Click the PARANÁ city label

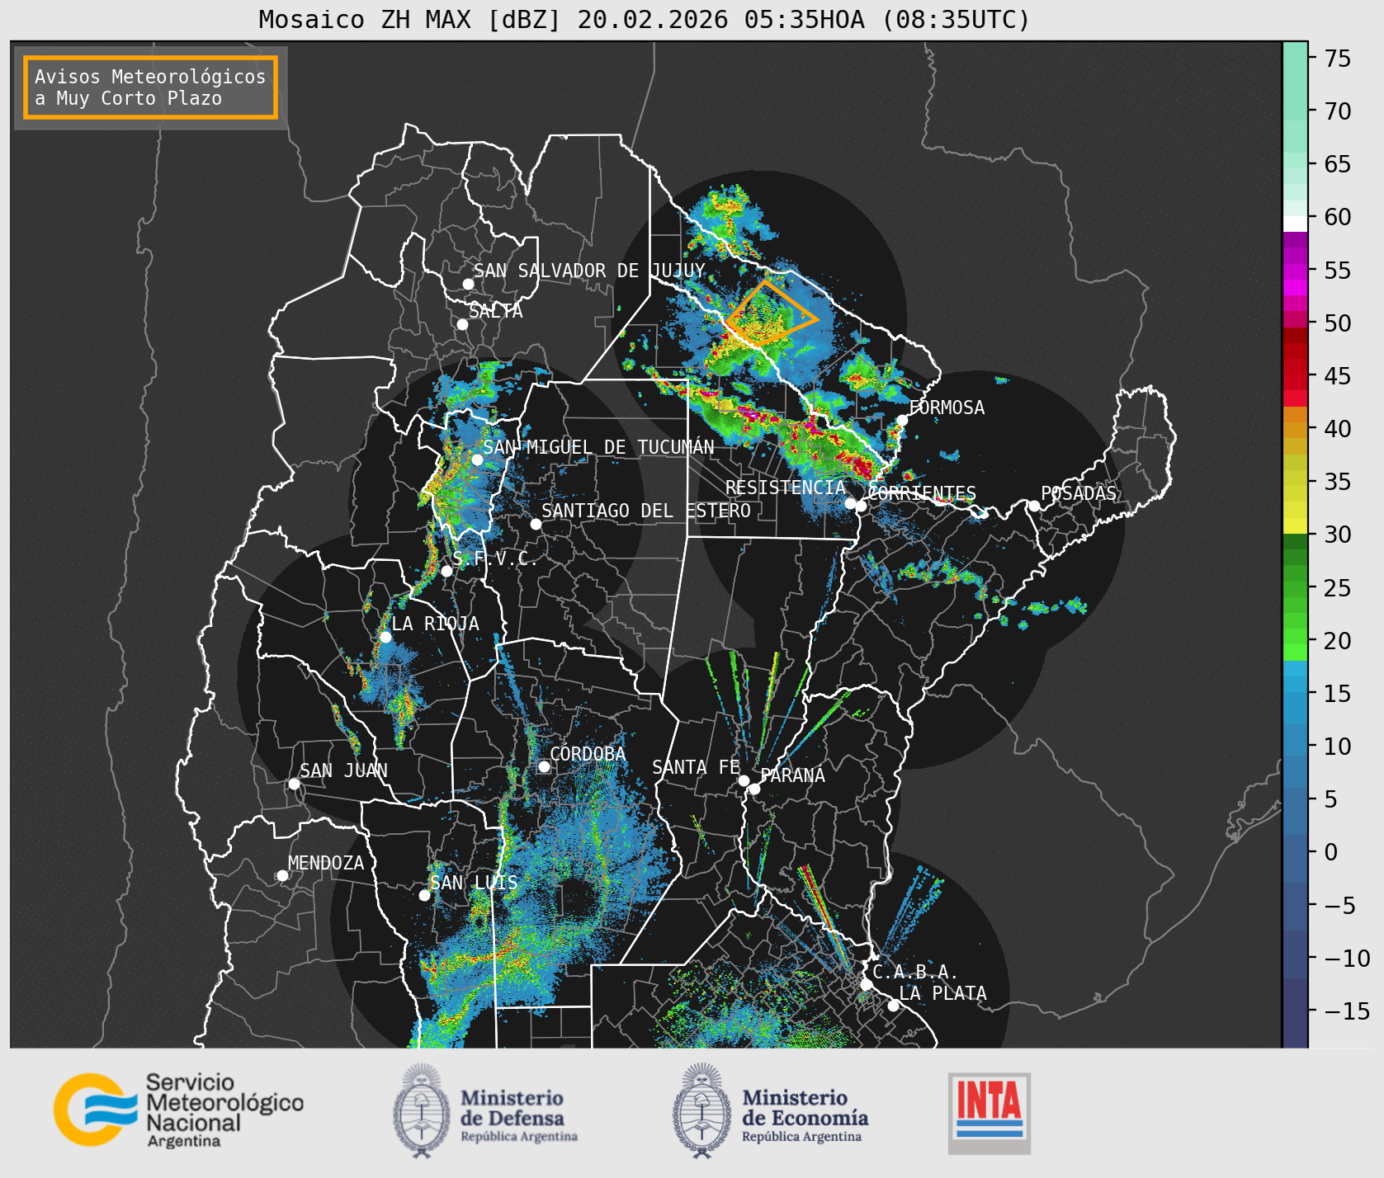[793, 775]
